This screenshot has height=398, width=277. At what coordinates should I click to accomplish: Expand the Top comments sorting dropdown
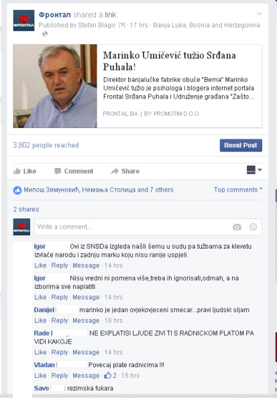238,190
